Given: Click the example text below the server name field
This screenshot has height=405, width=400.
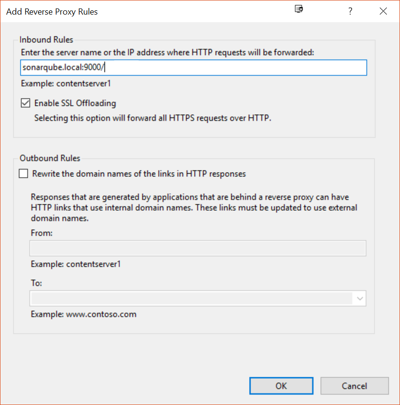Looking at the screenshot, I should [66, 84].
